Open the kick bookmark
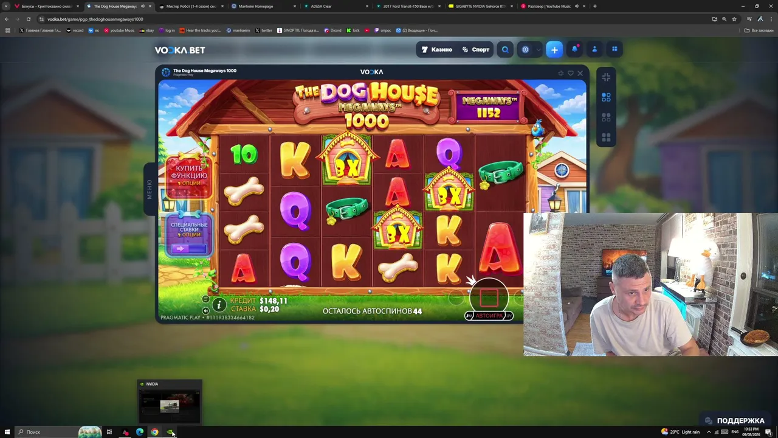Viewport: 778px width, 438px height. click(x=353, y=30)
